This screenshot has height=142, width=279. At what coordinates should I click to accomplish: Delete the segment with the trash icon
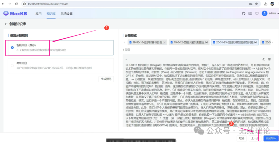click(x=269, y=59)
